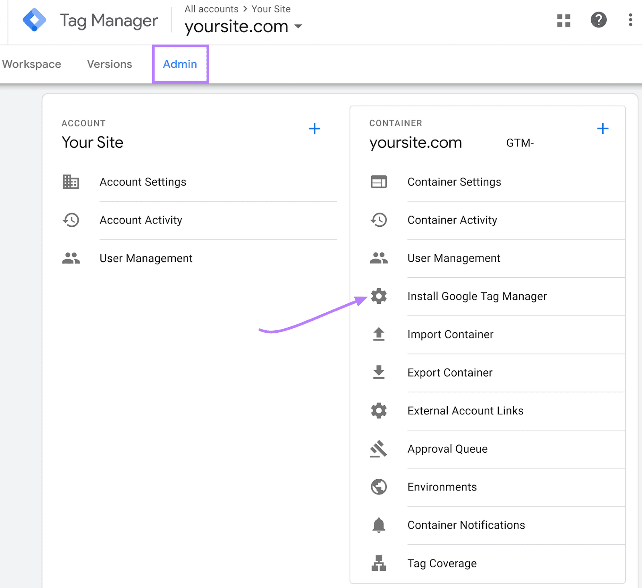Viewport: 642px width, 588px height.
Task: Go to All accounts breadcrumb
Action: click(211, 9)
